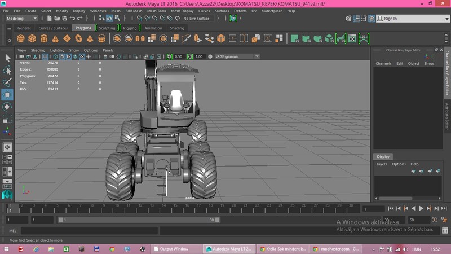
Task: Create a polygon cylinder from the shelf
Action: point(44,38)
